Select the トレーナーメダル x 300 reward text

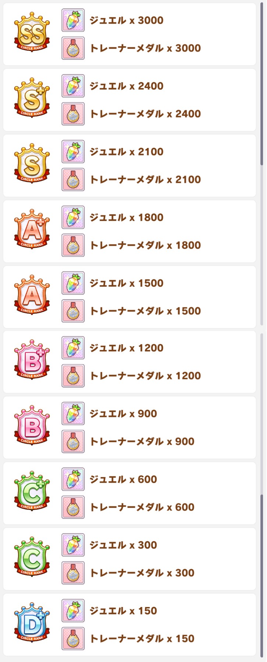(142, 573)
